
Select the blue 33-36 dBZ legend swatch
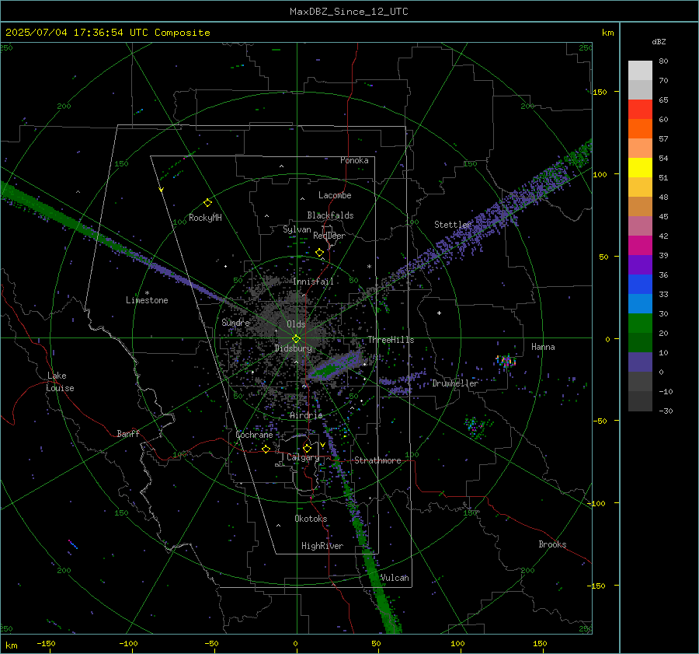tap(640, 285)
